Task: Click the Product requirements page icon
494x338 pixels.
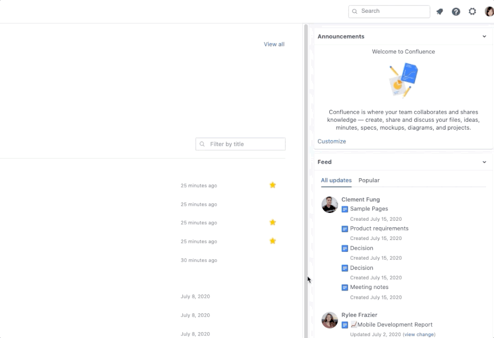Action: [x=345, y=229]
